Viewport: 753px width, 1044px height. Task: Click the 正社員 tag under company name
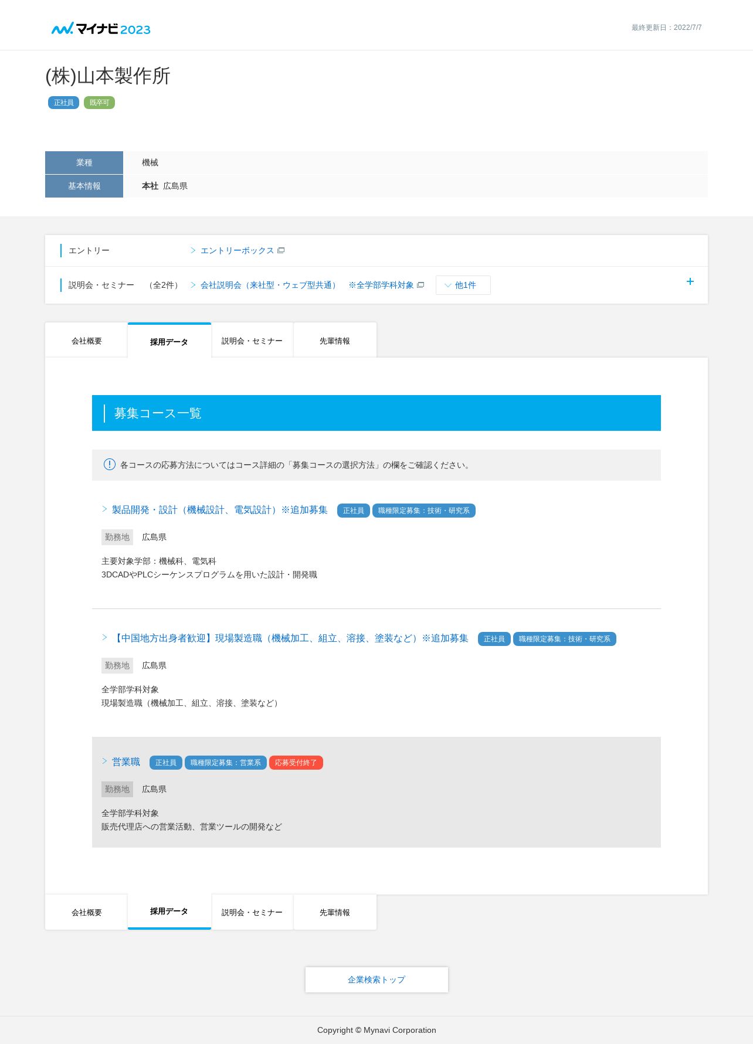tap(63, 103)
